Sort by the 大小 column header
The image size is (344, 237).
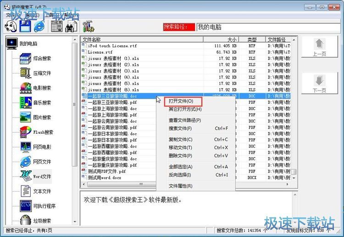click(221, 39)
